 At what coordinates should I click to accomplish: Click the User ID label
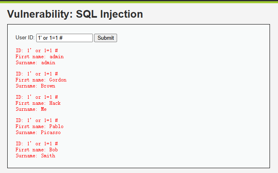point(25,37)
